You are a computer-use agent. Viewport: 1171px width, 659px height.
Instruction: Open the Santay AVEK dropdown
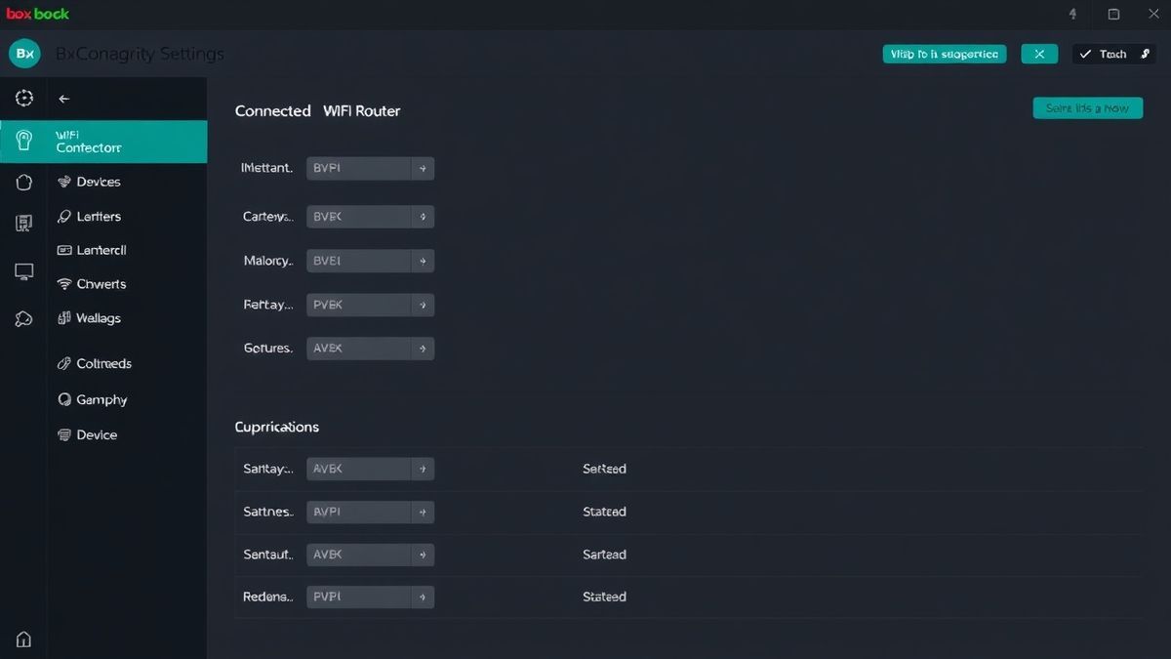pyautogui.click(x=371, y=469)
